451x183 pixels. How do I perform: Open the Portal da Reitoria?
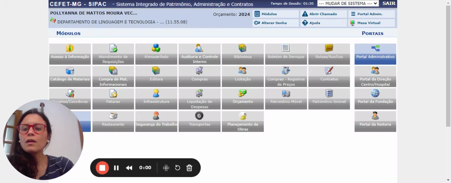click(x=375, y=121)
